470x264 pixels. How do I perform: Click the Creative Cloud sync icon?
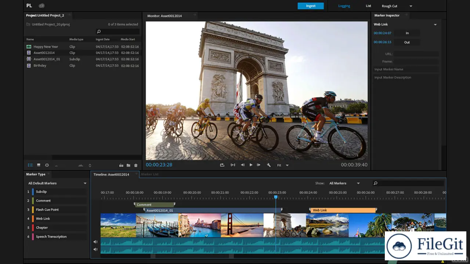pos(41,5)
